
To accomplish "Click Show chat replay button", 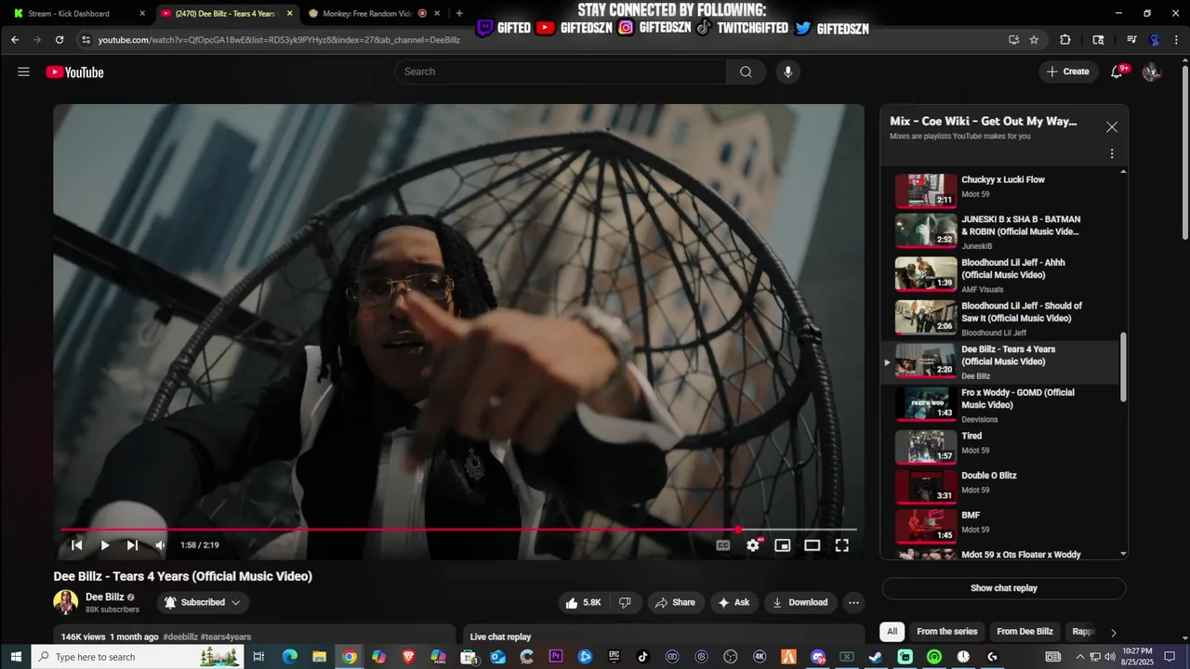I will [1004, 588].
